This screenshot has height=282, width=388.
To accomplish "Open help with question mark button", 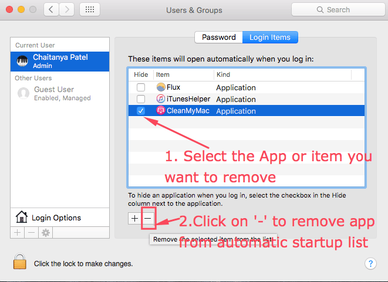I will (x=370, y=264).
